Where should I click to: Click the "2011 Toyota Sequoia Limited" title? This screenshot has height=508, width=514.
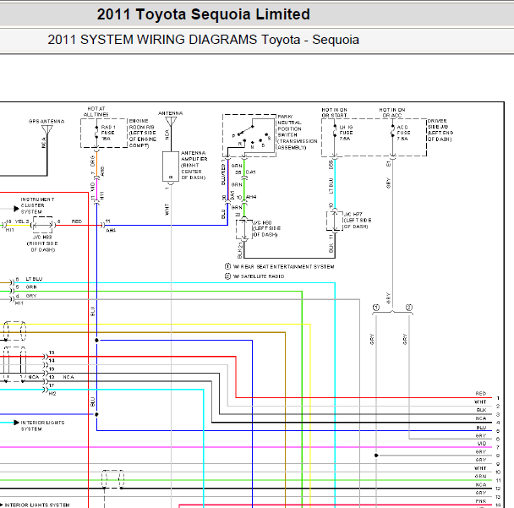point(203,14)
